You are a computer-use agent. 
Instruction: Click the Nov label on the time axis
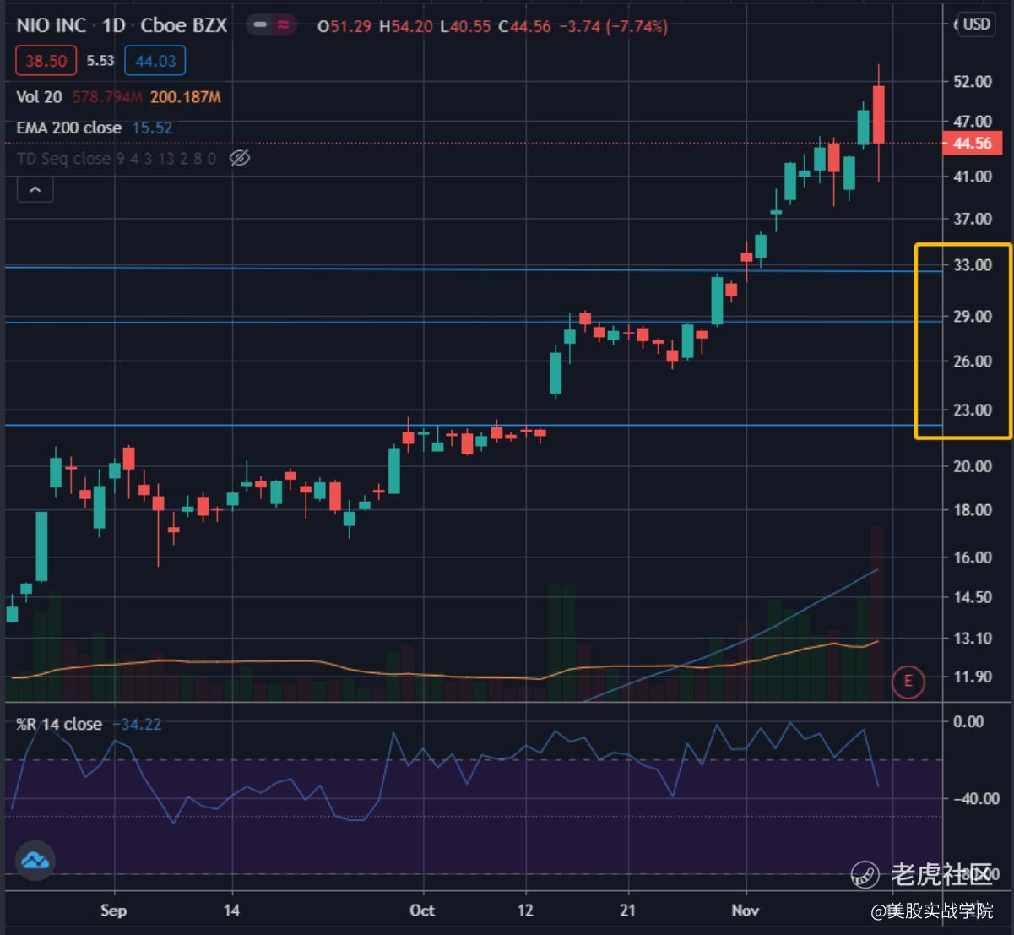[x=746, y=910]
